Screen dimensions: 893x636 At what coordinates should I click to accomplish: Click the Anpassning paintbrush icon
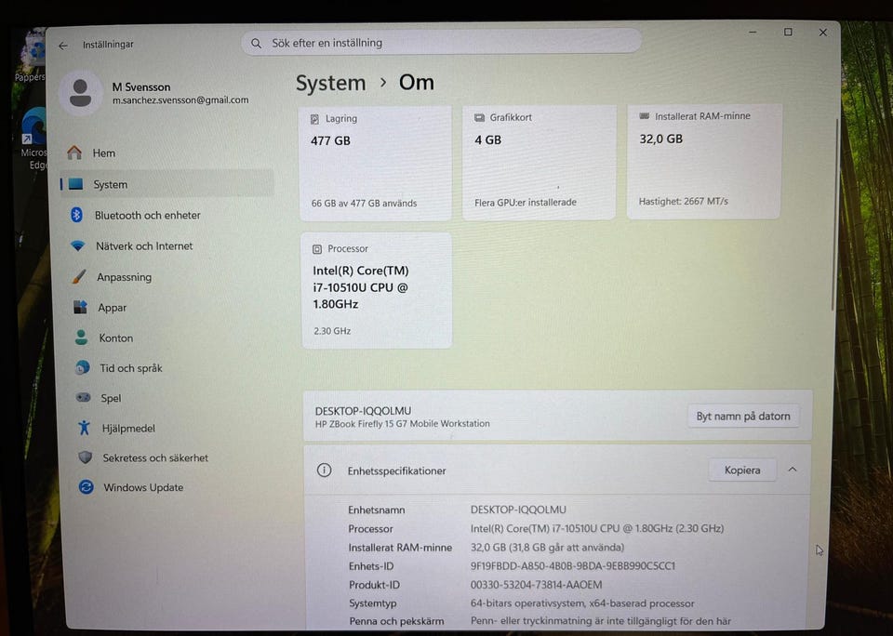click(79, 277)
